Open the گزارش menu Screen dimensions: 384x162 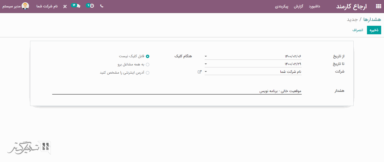tap(299, 6)
